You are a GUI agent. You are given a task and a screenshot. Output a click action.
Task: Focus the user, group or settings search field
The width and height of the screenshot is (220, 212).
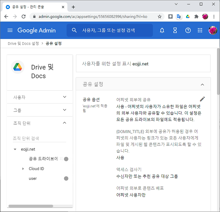[110, 30]
